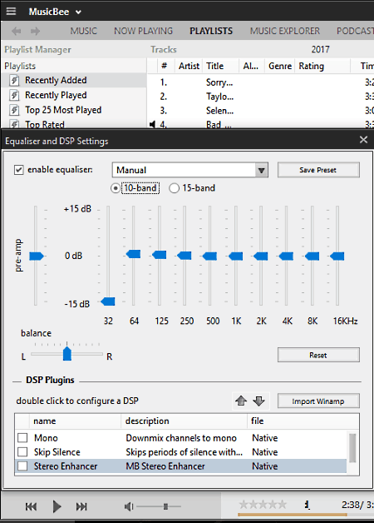
Task: Enable the Skip Silence plugin checkbox
Action: pos(22,452)
